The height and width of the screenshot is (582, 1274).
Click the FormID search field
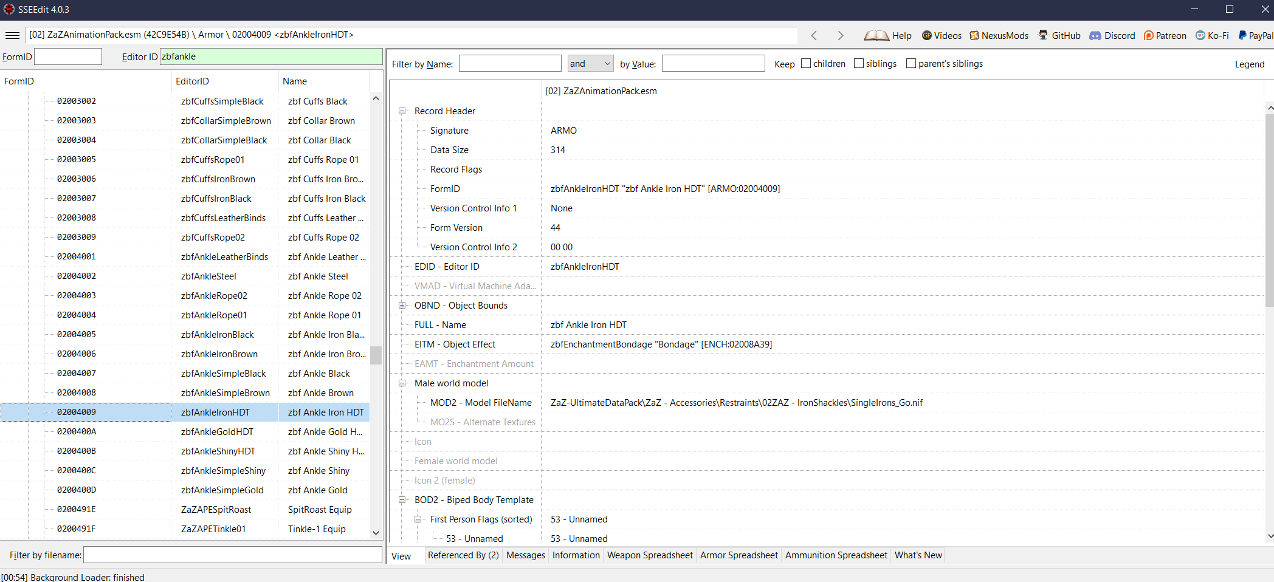68,56
